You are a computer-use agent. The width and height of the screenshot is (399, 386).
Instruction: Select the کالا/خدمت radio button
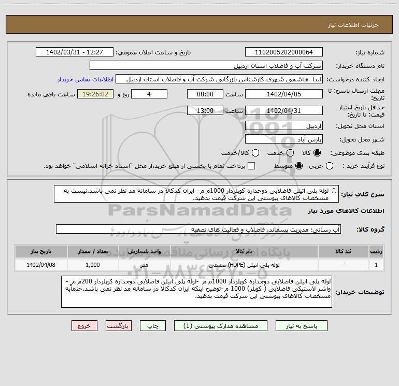[x=255, y=153]
